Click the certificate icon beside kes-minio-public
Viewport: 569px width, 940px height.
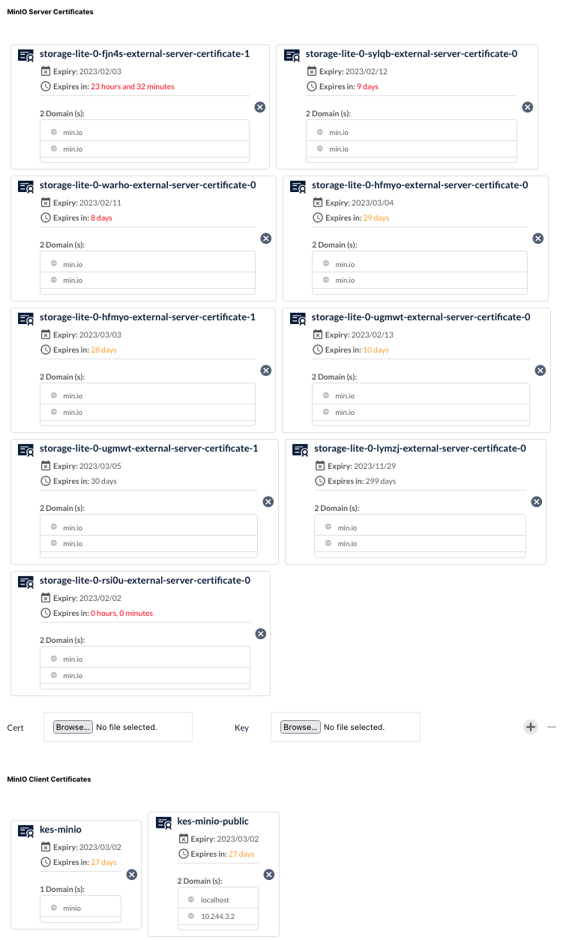[x=163, y=823]
